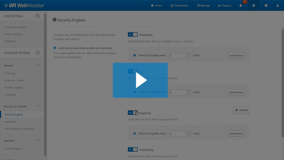Open GFI WebMonitor Updates

click(19, 129)
